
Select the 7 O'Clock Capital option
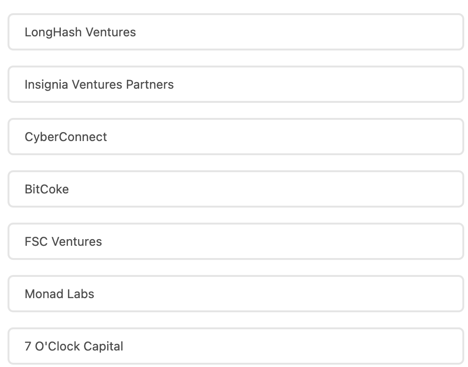point(236,346)
